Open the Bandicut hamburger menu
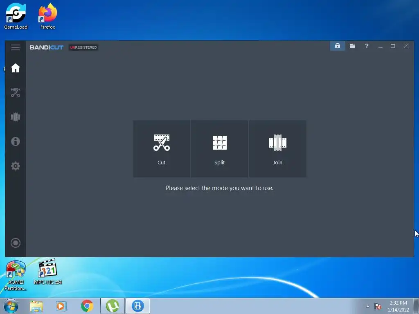The height and width of the screenshot is (314, 419). tap(16, 47)
